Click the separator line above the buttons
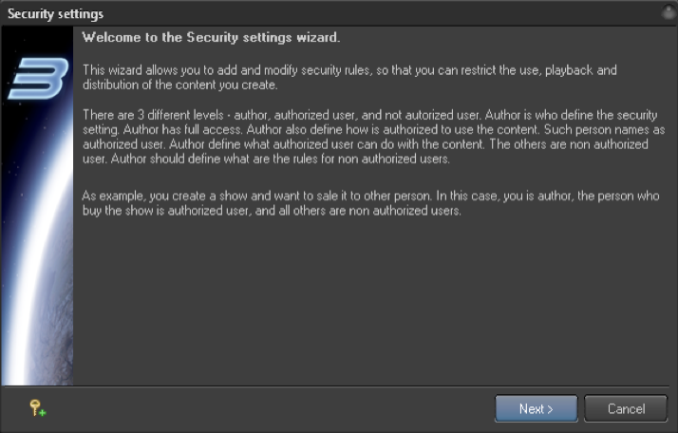 [x=335, y=386]
